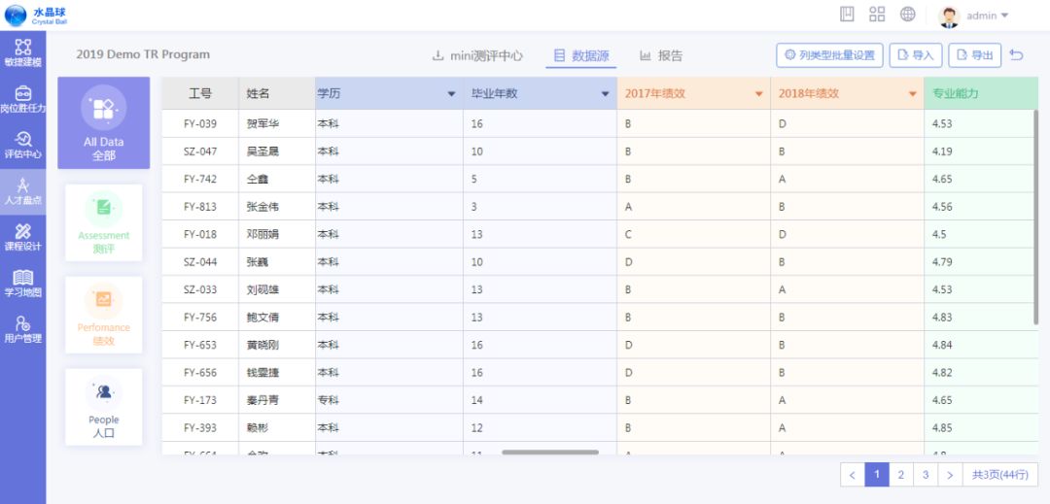Open 用户管理 sidebar icon
1050x504 pixels.
click(22, 329)
